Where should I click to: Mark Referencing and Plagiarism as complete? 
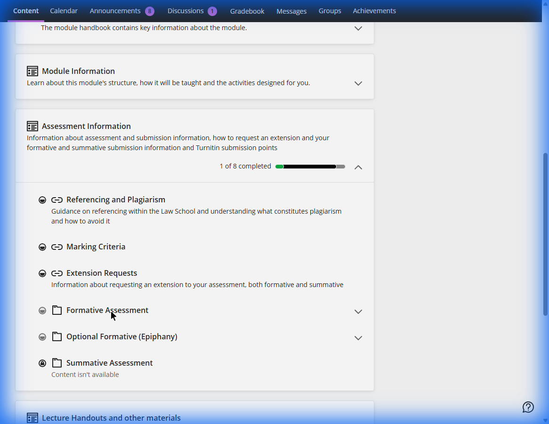pyautogui.click(x=42, y=200)
